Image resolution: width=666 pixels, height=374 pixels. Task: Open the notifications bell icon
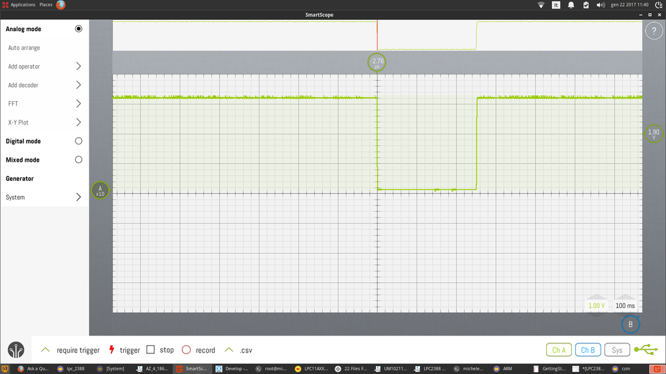[571, 5]
